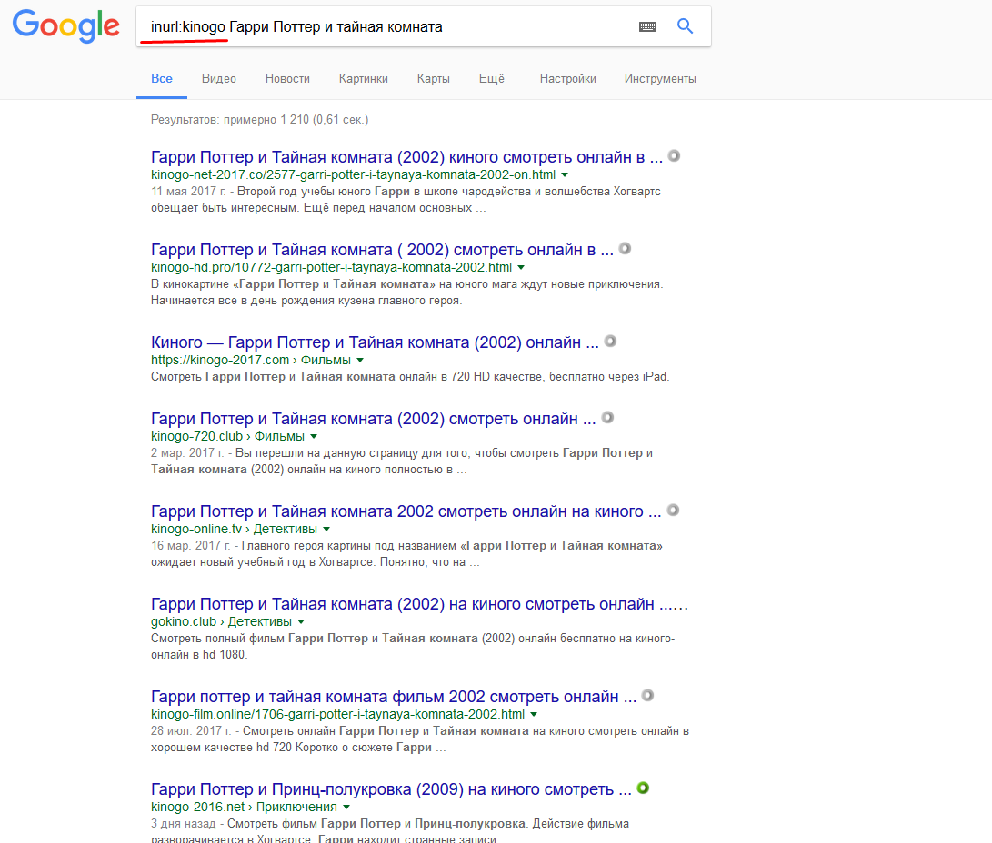
Task: Click snippet starting '11 мая 2017 г.'
Action: click(406, 200)
